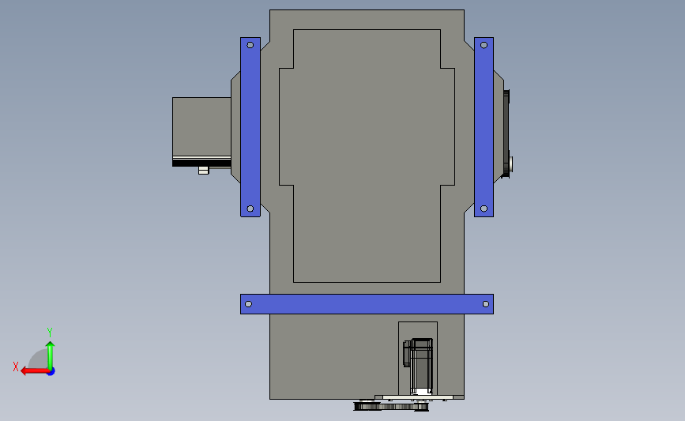
Task: Select the horizontal blue crossbar
Action: (367, 304)
